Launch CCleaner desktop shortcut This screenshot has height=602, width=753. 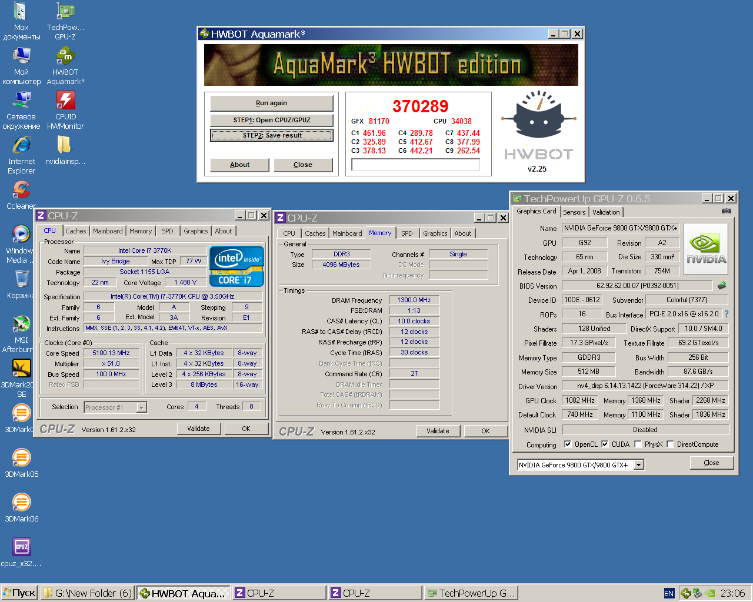(x=21, y=195)
